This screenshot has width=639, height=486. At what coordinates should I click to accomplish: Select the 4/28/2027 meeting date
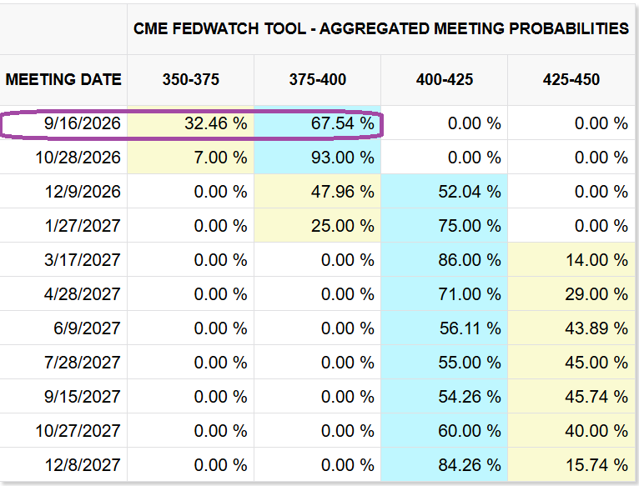pos(63,293)
